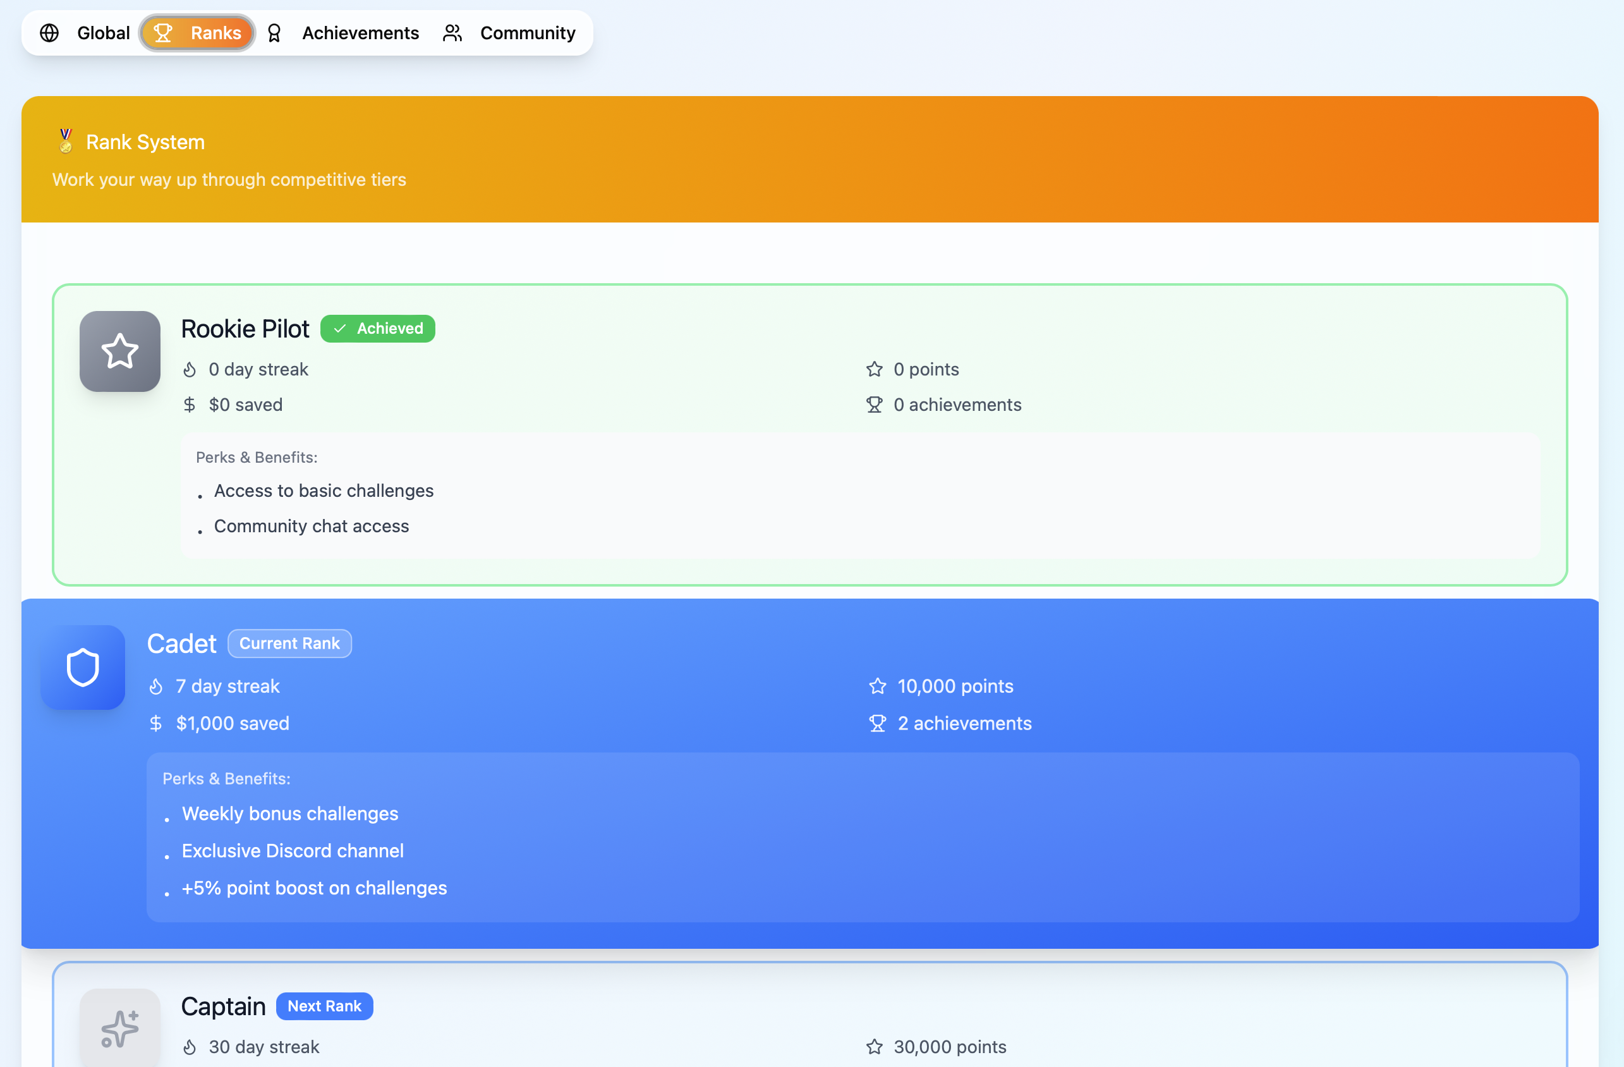Click the trophy icon beside 2 achievements
This screenshot has width=1624, height=1067.
[x=878, y=723]
